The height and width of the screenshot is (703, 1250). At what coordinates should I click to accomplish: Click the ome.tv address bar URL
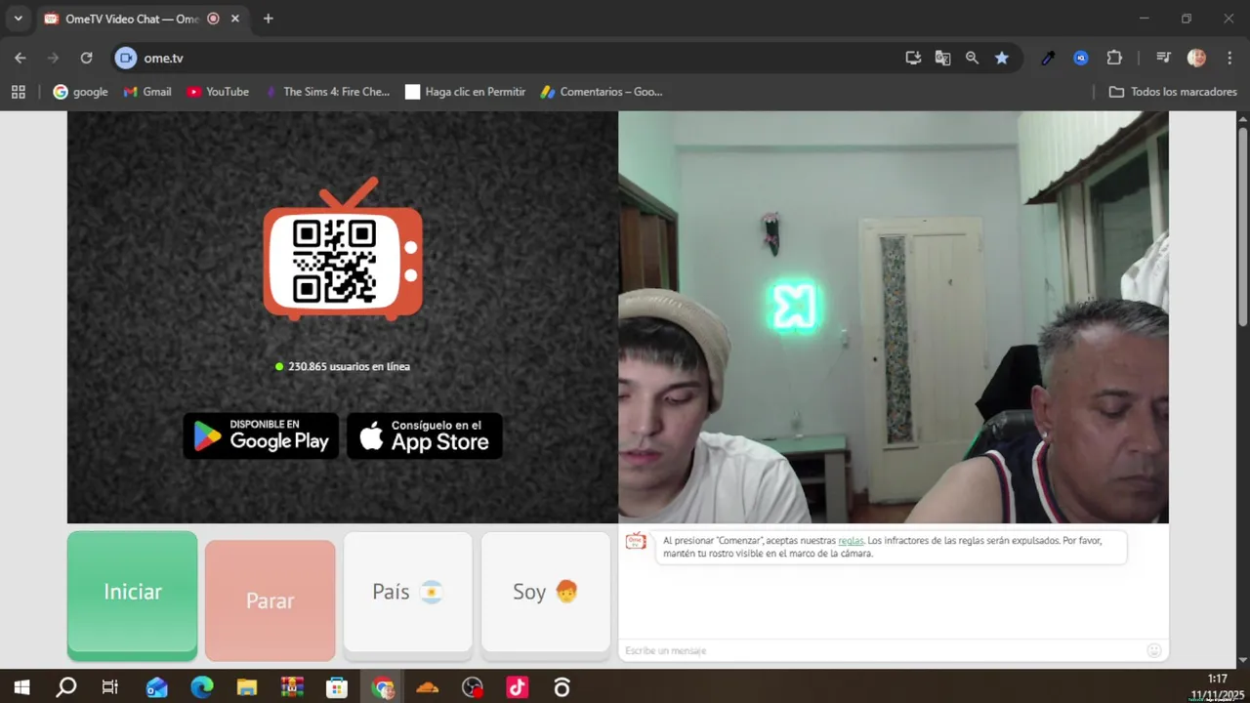coord(164,59)
